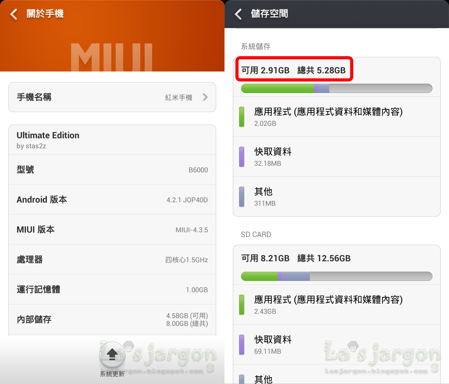449x384 pixels.
Task: Tap the blue-gray 其他 311MB color indicator
Action: point(242,197)
